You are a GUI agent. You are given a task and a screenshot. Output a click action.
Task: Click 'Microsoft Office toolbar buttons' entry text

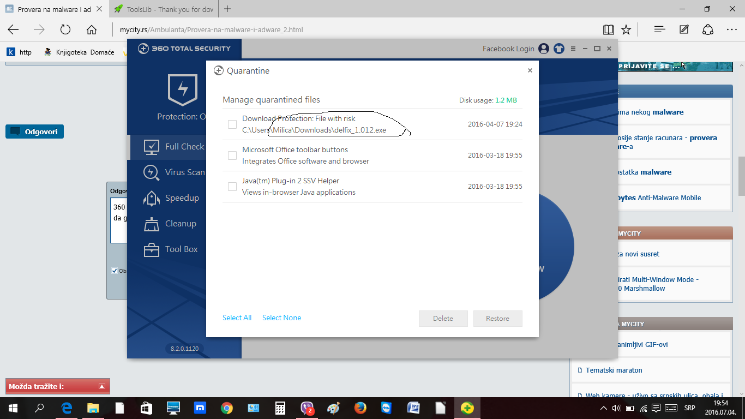(x=295, y=149)
